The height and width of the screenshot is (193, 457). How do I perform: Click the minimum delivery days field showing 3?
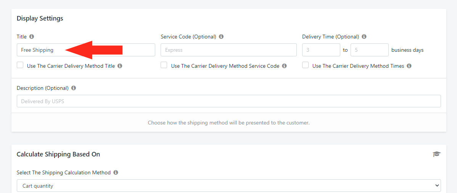(321, 50)
